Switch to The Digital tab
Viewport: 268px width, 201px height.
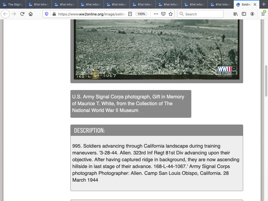(13, 4)
